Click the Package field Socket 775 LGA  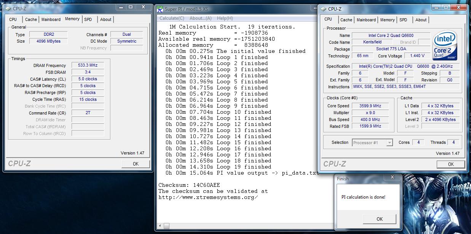point(391,49)
